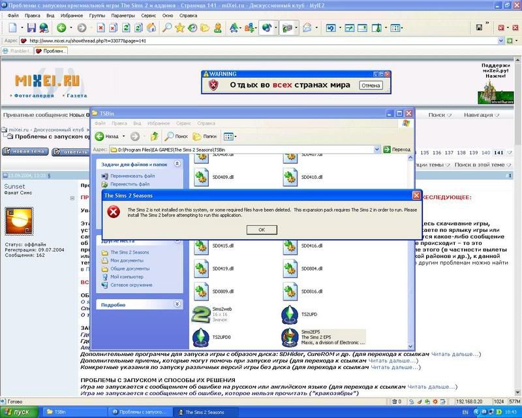Select the SD0410.dll file icon
Image resolution: width=522 pixels, height=418 pixels.
pos(290,177)
